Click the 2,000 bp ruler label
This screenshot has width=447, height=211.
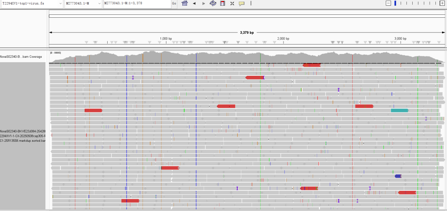(283, 39)
